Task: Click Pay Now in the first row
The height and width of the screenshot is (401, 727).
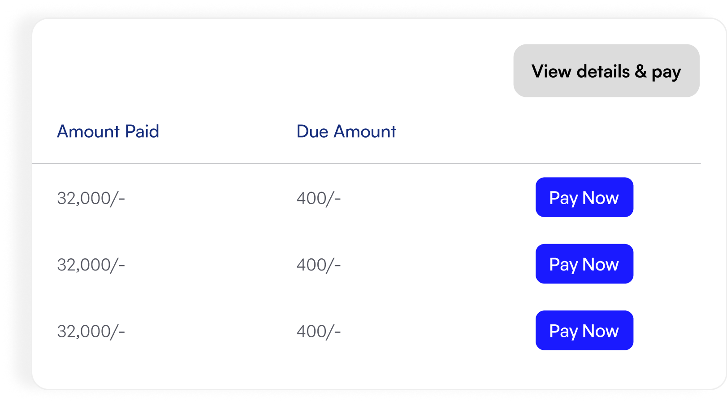Action: pos(584,197)
